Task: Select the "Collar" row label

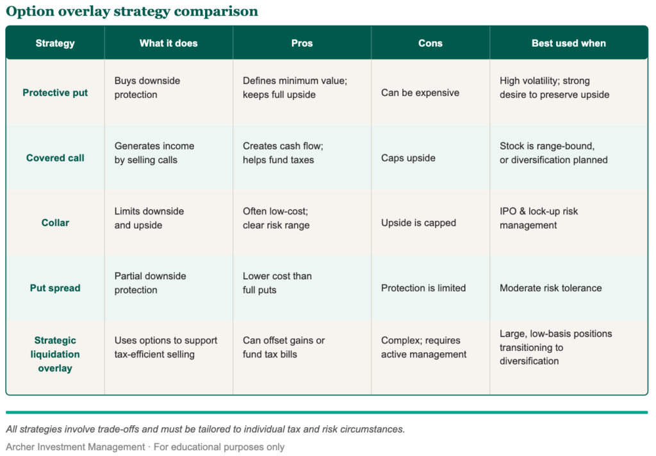Action: pyautogui.click(x=55, y=223)
